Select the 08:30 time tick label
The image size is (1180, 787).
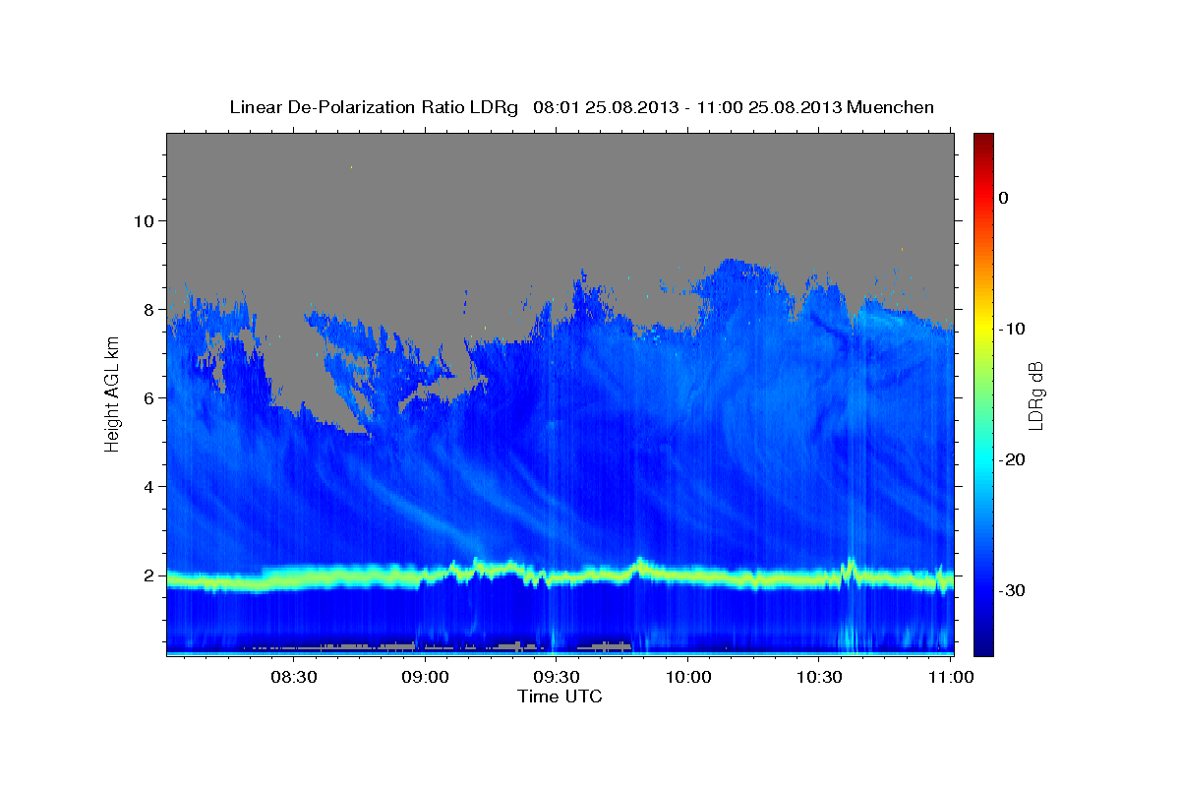tap(293, 677)
